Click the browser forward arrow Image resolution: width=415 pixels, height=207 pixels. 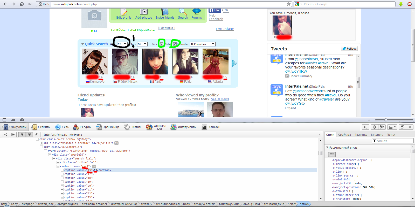pos(13,4)
